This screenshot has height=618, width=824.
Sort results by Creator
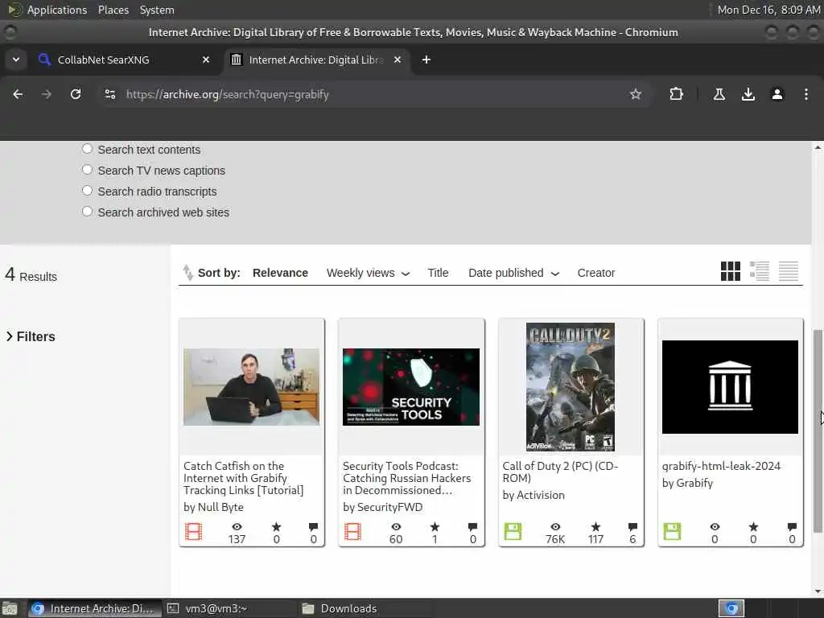[596, 273]
